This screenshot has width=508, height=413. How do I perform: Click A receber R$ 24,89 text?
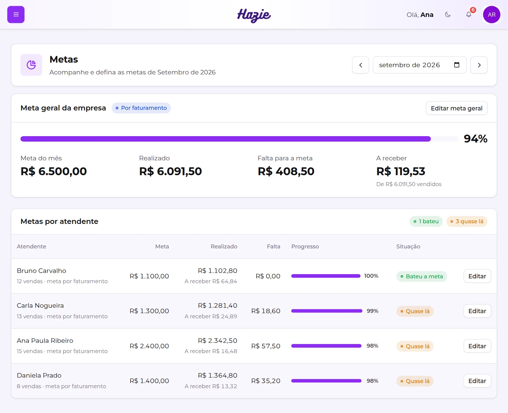[211, 316]
